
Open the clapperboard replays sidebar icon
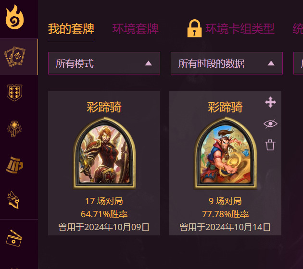click(x=14, y=238)
